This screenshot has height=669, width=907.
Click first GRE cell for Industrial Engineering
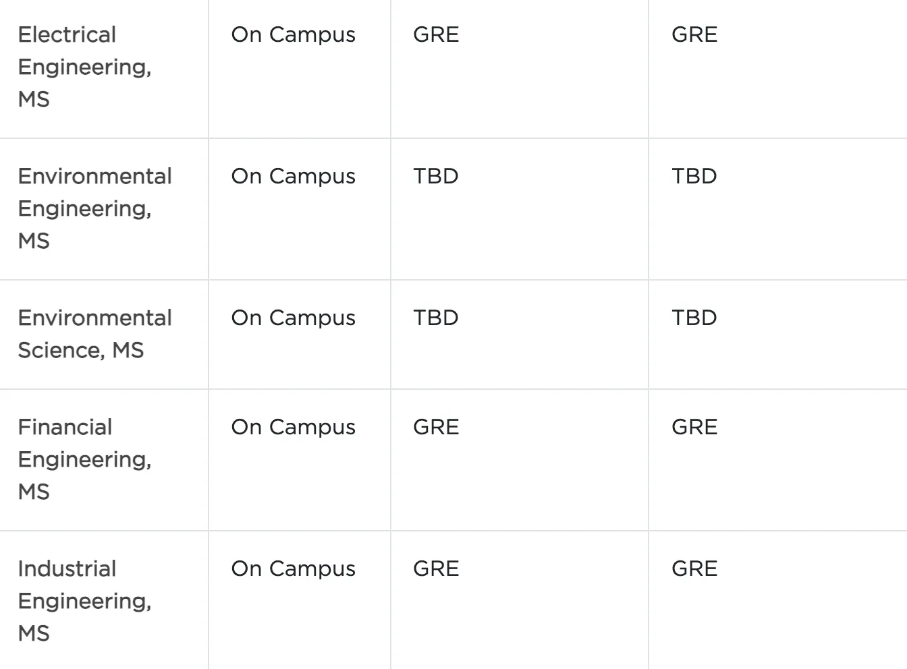436,569
